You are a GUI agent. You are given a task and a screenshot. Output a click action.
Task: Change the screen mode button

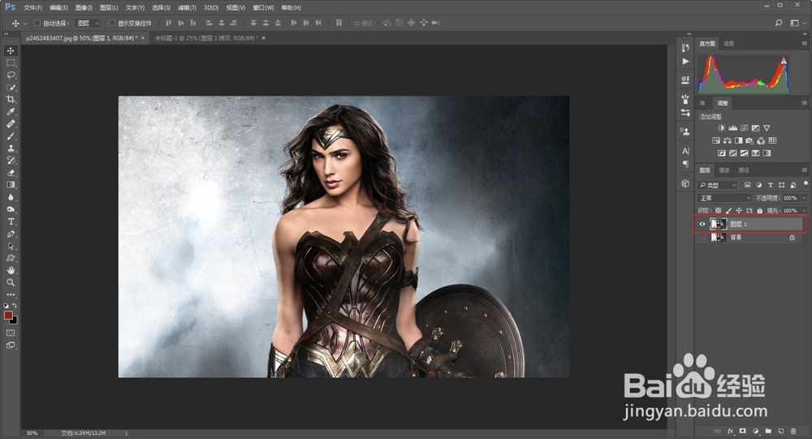point(11,346)
